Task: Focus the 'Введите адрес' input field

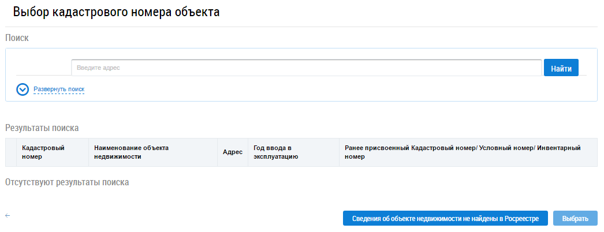Action: click(306, 68)
